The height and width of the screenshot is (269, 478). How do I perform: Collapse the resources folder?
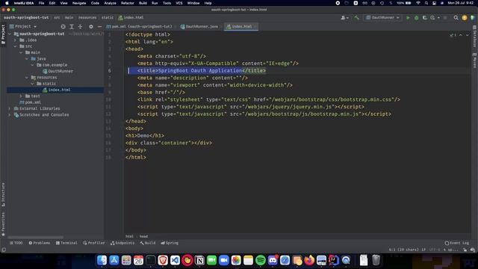click(27, 78)
